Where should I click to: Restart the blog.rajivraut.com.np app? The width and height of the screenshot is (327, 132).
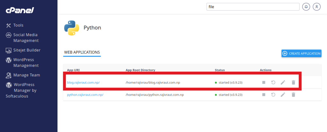[x=273, y=82]
